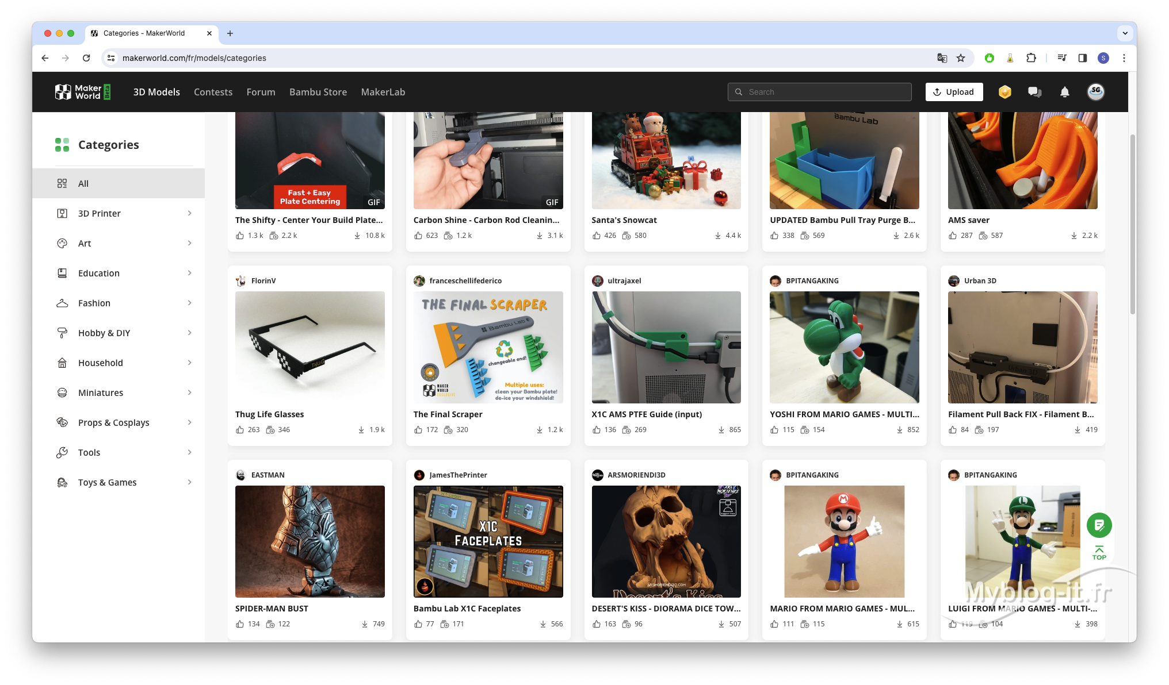
Task: Expand the Art category
Action: coord(189,243)
